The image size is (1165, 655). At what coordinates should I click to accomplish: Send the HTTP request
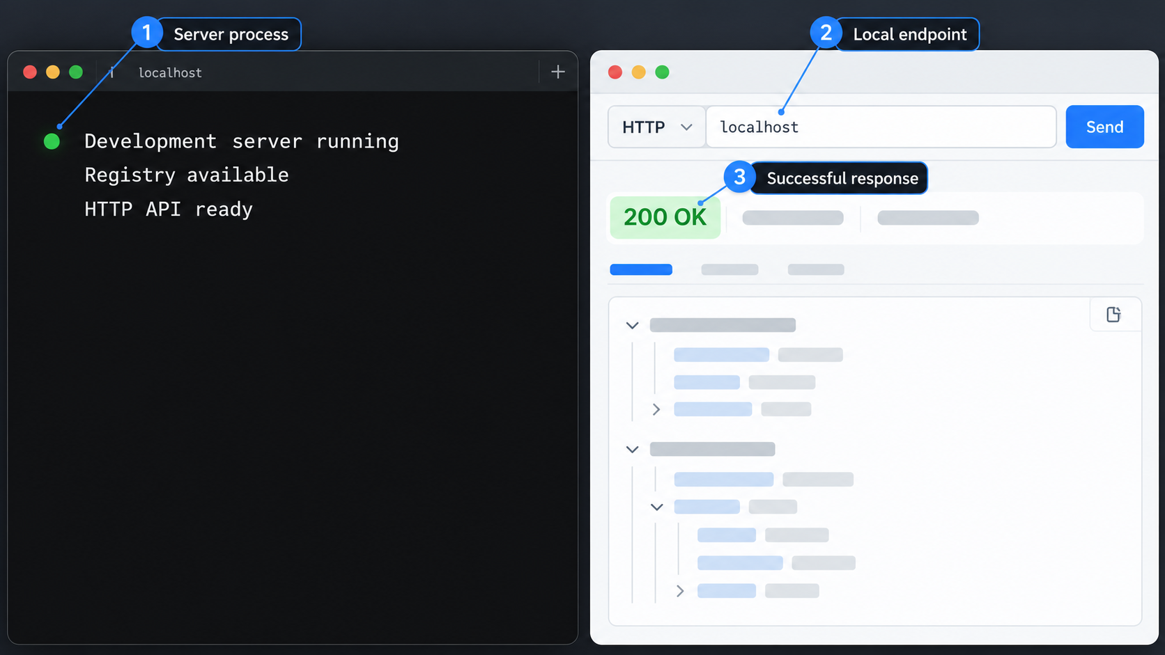point(1104,127)
